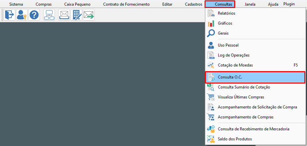Choose Relatórios from Consultas menu
The height and width of the screenshot is (146, 307).
coord(256,13)
